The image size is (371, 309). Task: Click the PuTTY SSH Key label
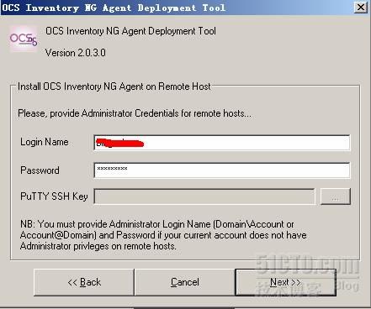54,196
